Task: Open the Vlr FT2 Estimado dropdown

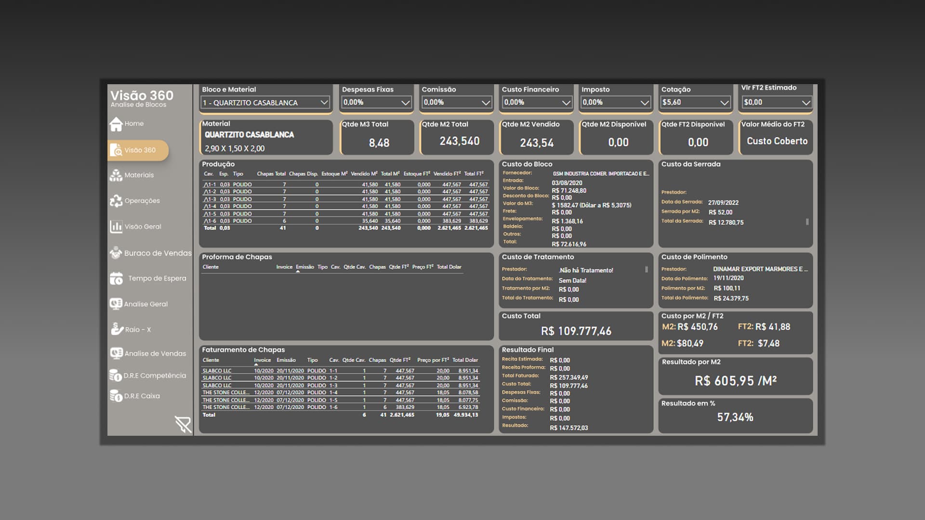Action: point(777,103)
